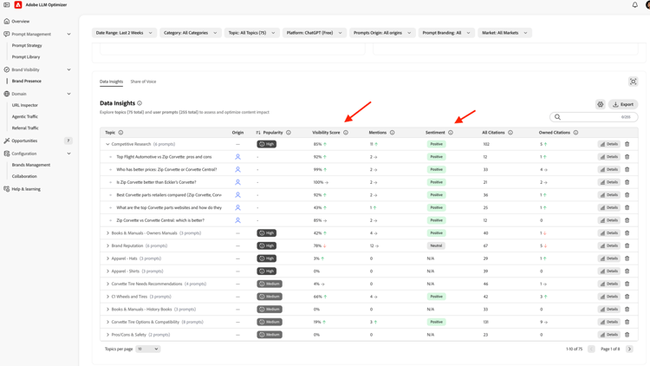Open the Market: All Markets filter
The width and height of the screenshot is (650, 366).
point(504,33)
